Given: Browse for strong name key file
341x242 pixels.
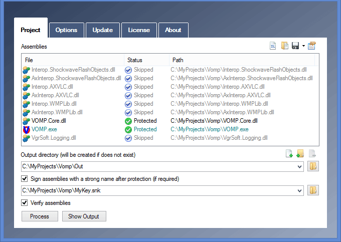Looking at the screenshot, I should pos(313,190).
